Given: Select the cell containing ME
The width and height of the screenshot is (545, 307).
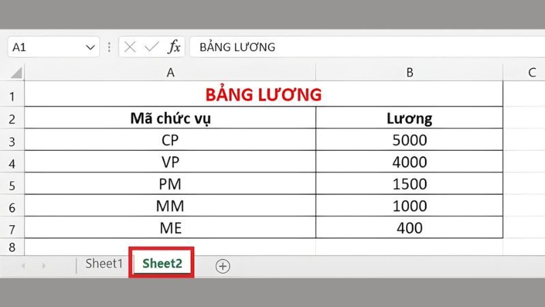Looking at the screenshot, I should tap(170, 228).
